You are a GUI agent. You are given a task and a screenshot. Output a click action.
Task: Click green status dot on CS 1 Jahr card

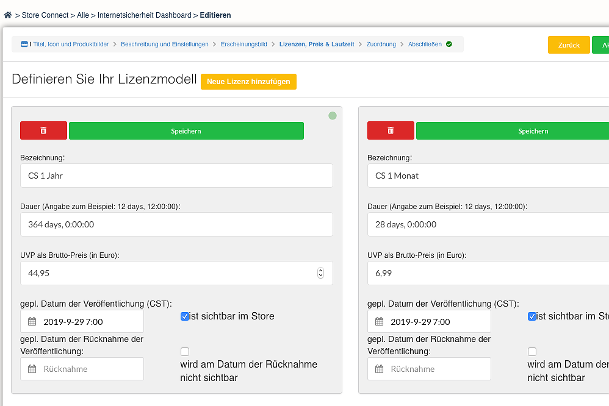tap(333, 116)
